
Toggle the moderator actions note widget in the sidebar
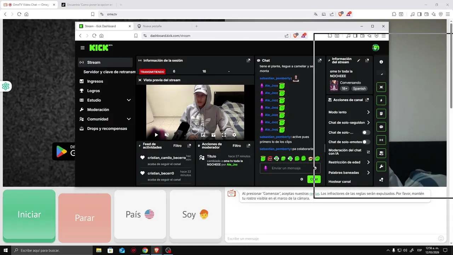(x=381, y=114)
